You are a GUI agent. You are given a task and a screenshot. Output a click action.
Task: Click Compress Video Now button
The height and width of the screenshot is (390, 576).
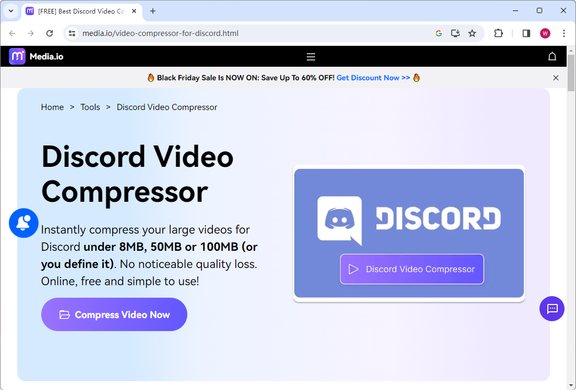114,314
